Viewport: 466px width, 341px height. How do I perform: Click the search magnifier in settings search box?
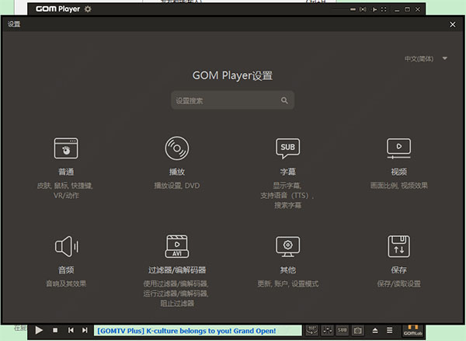pos(284,100)
